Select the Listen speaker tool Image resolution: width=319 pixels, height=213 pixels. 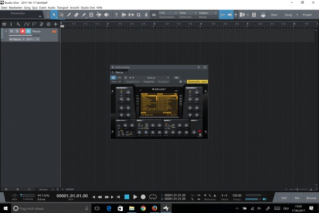coord(106,15)
